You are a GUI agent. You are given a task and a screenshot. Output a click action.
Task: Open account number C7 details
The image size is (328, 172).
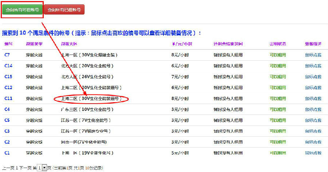(7, 55)
